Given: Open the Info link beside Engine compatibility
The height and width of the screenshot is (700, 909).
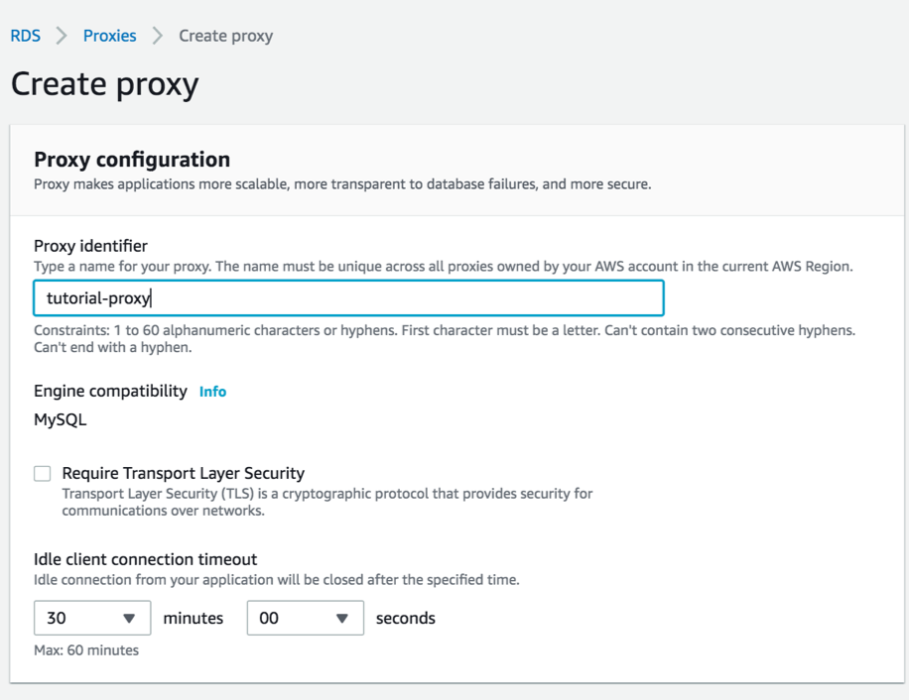Looking at the screenshot, I should (x=212, y=392).
